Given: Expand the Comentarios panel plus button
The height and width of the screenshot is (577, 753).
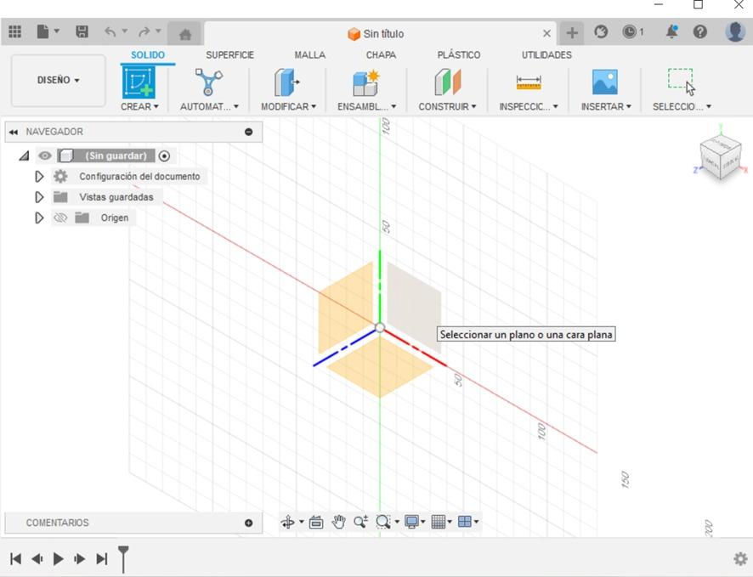Looking at the screenshot, I should click(249, 523).
